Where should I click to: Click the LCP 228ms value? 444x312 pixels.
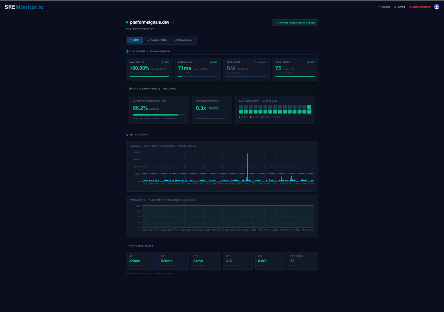134,261
